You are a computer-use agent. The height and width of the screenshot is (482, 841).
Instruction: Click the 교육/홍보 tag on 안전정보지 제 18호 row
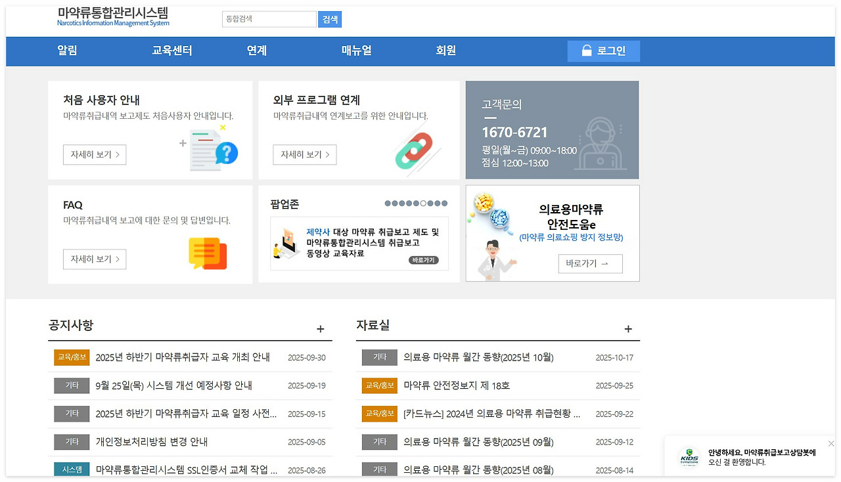(x=380, y=385)
